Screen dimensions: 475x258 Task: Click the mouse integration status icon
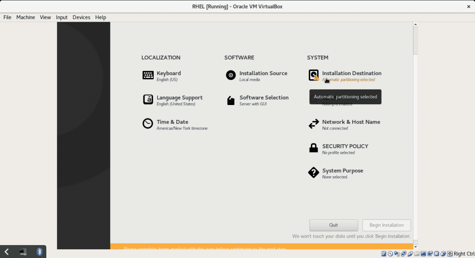pos(443,254)
